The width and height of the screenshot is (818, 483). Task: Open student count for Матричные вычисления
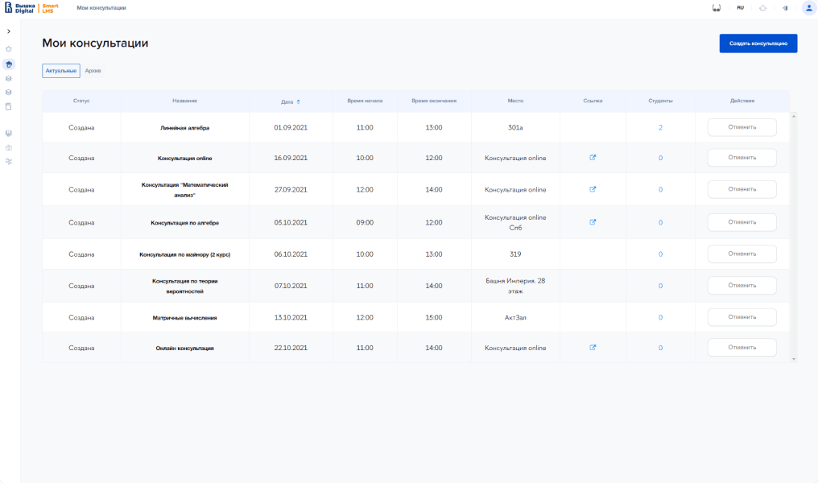(x=660, y=317)
